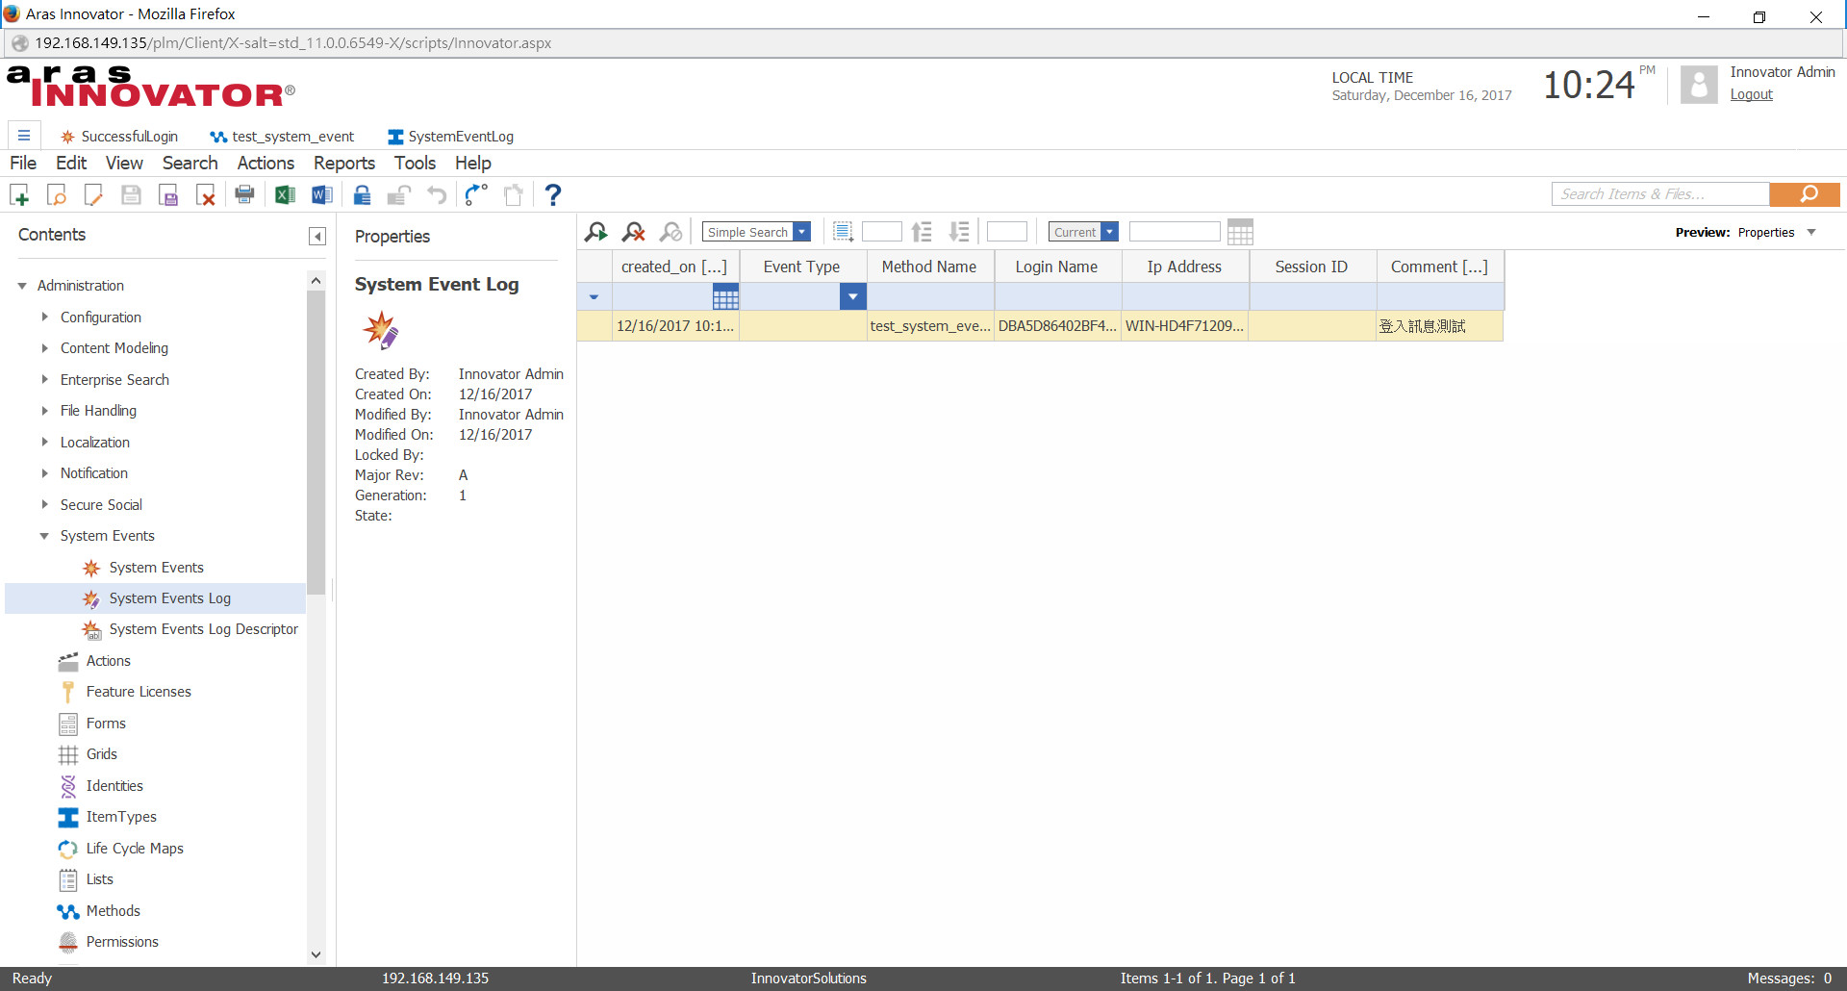Image resolution: width=1847 pixels, height=991 pixels.
Task: Click the Promote lifecycle icon
Action: click(x=476, y=195)
